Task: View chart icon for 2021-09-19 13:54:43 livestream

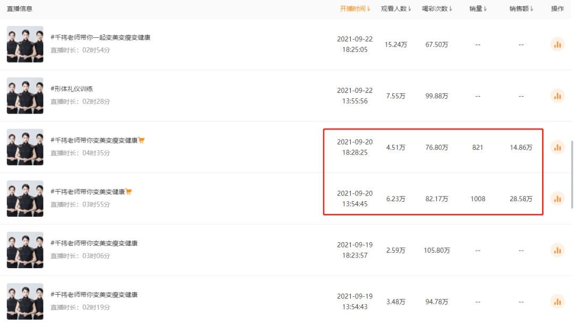Action: click(x=558, y=302)
